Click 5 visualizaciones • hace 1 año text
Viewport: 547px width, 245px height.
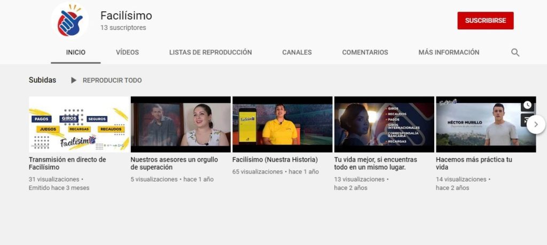172,179
